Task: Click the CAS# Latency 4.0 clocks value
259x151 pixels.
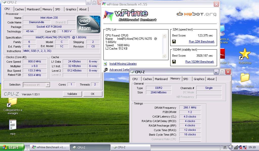Action: point(190,117)
